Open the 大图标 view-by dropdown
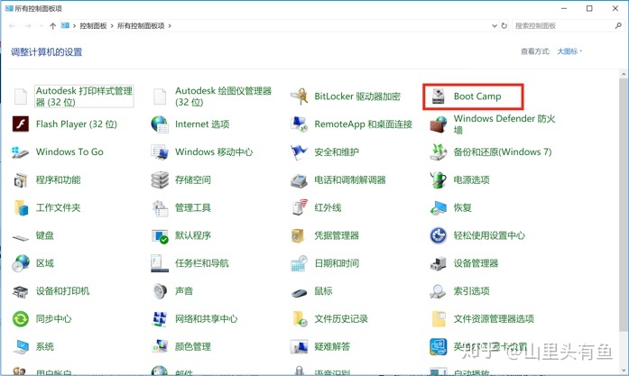The image size is (629, 376). (569, 51)
